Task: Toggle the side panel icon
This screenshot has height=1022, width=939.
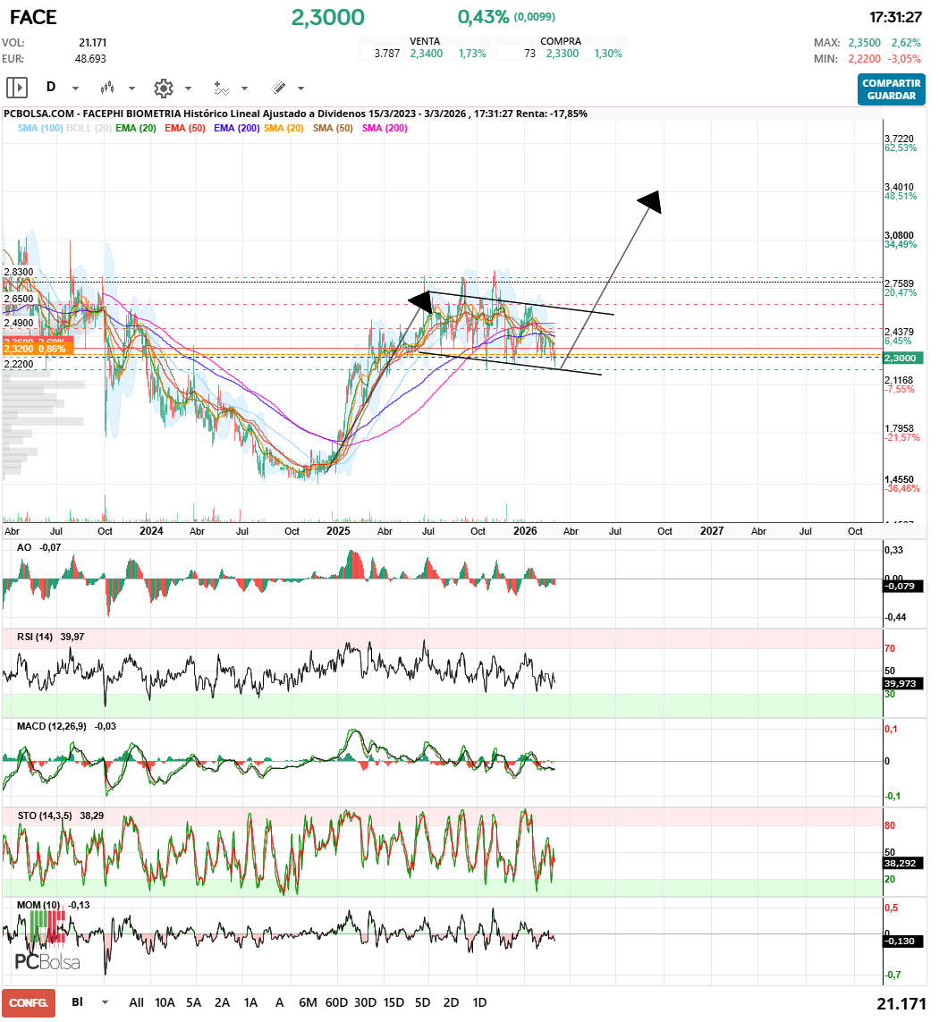Action: [16, 88]
